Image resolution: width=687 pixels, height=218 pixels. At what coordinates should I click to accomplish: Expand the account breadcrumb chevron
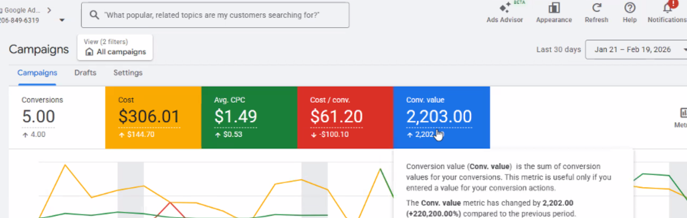(x=50, y=10)
